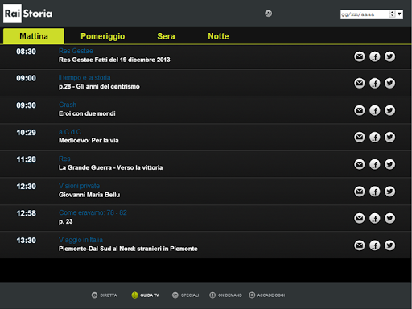Share Visioni private on Twitter
The image size is (412, 309).
[x=389, y=192]
